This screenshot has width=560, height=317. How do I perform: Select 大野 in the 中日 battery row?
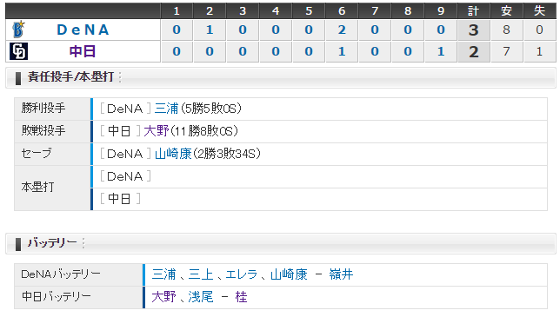pyautogui.click(x=164, y=297)
